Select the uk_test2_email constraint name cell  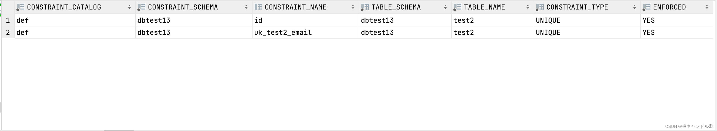[x=306, y=32]
